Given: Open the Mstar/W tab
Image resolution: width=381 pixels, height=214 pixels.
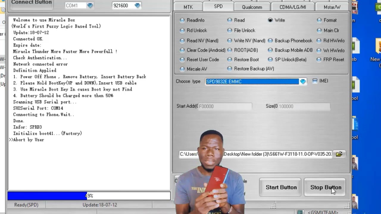Looking at the screenshot, I should 332,7.
